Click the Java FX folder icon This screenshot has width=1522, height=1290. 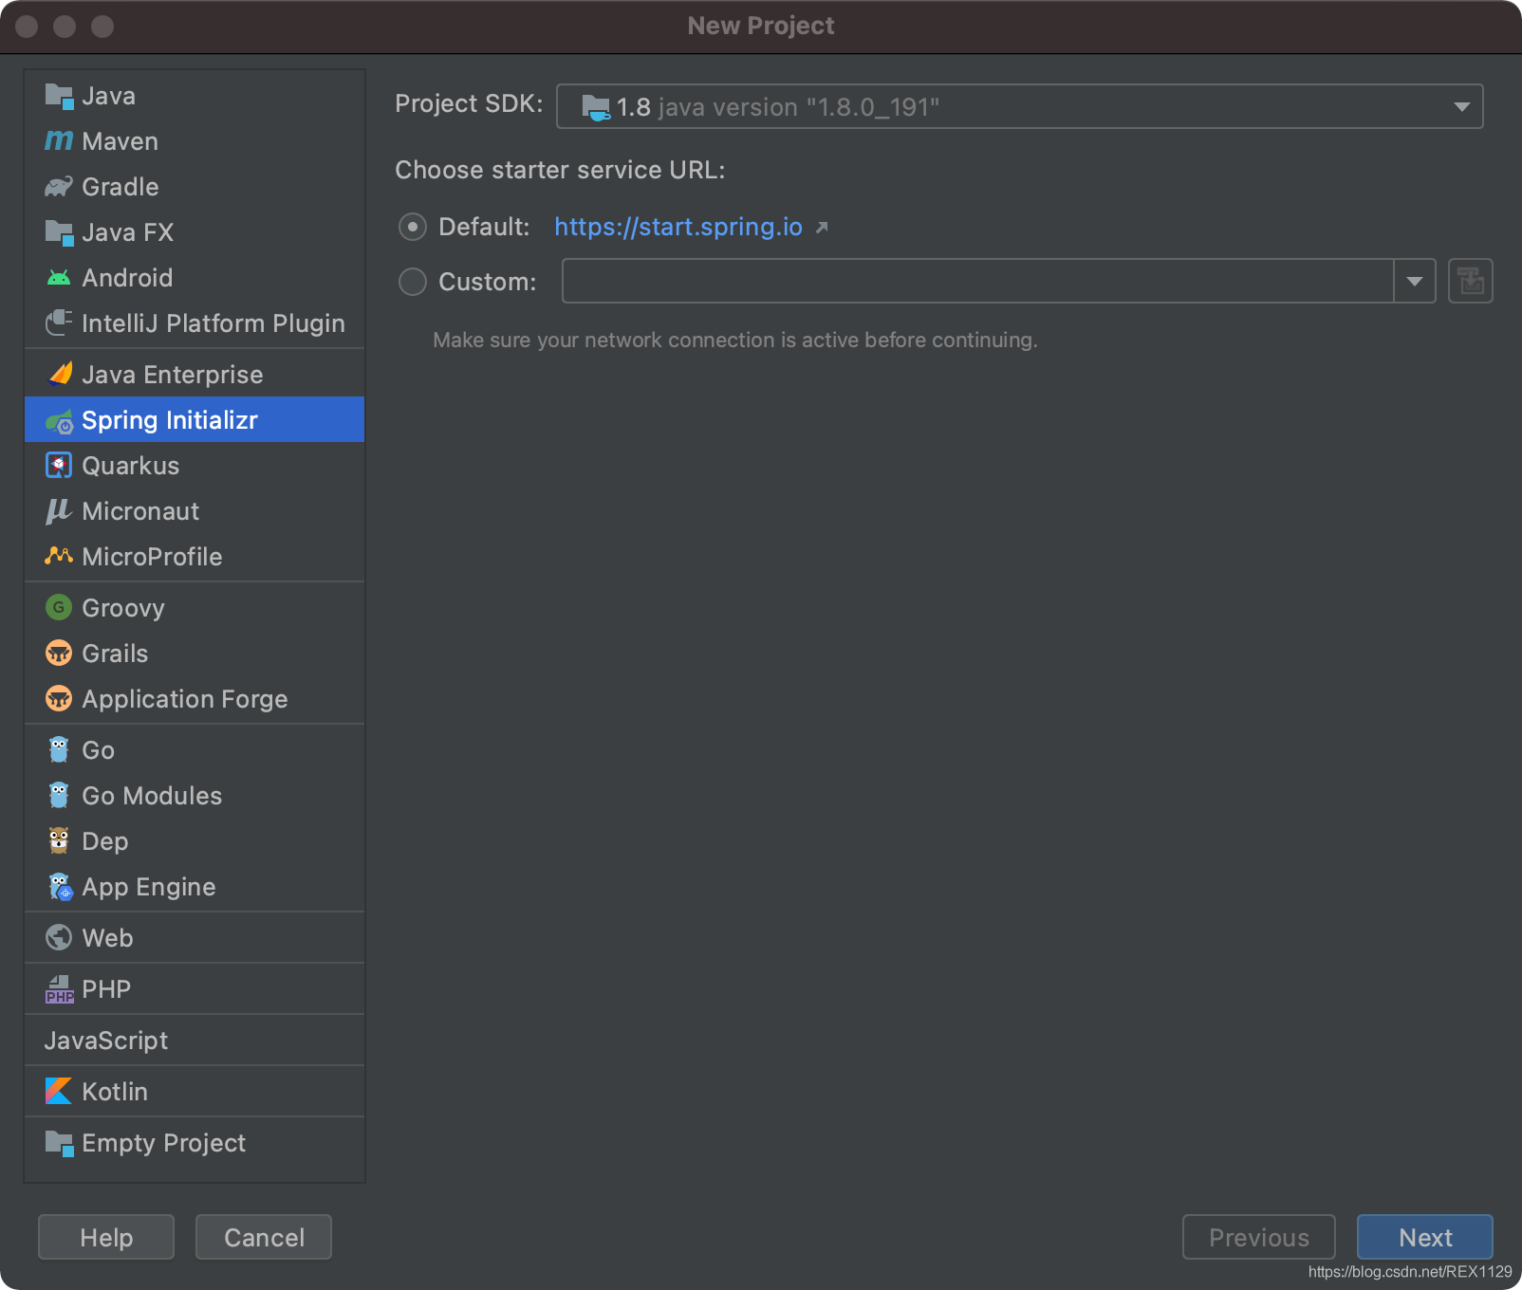[59, 232]
